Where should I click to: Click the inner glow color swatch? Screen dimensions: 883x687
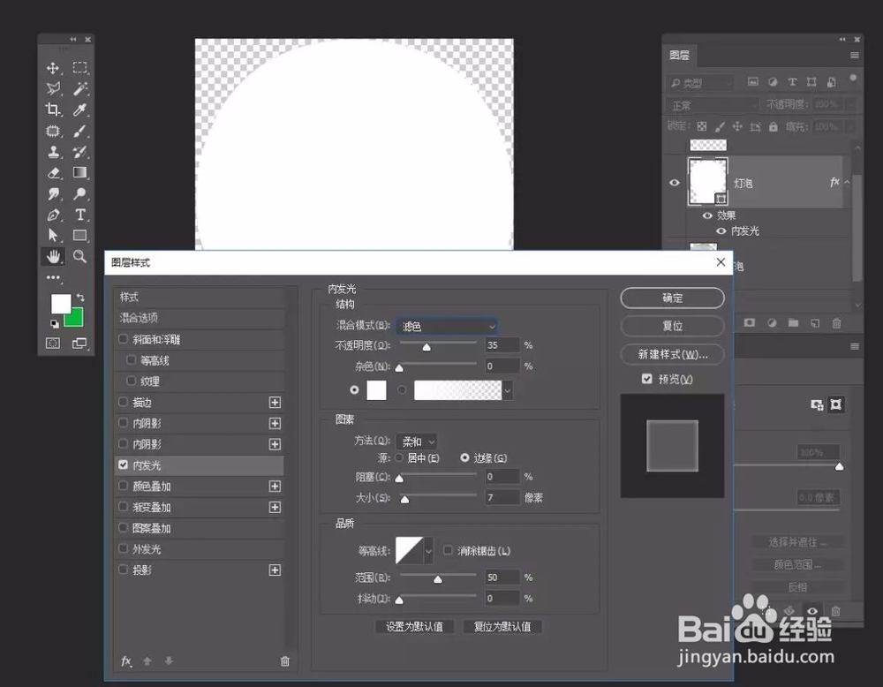coord(376,389)
